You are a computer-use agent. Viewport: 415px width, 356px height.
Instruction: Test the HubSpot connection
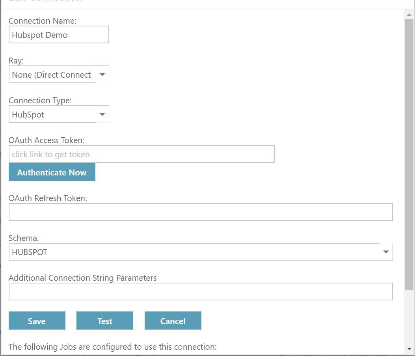[x=105, y=321]
